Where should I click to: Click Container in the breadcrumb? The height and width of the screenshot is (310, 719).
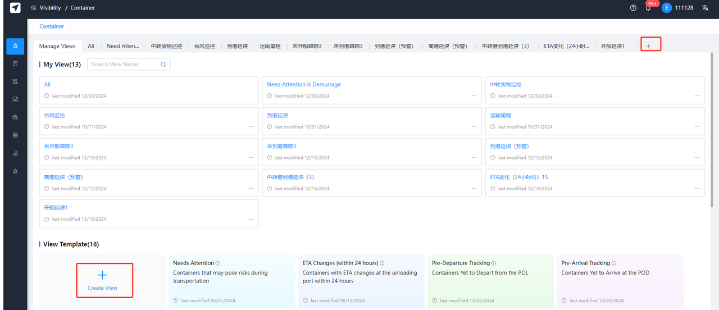point(83,8)
